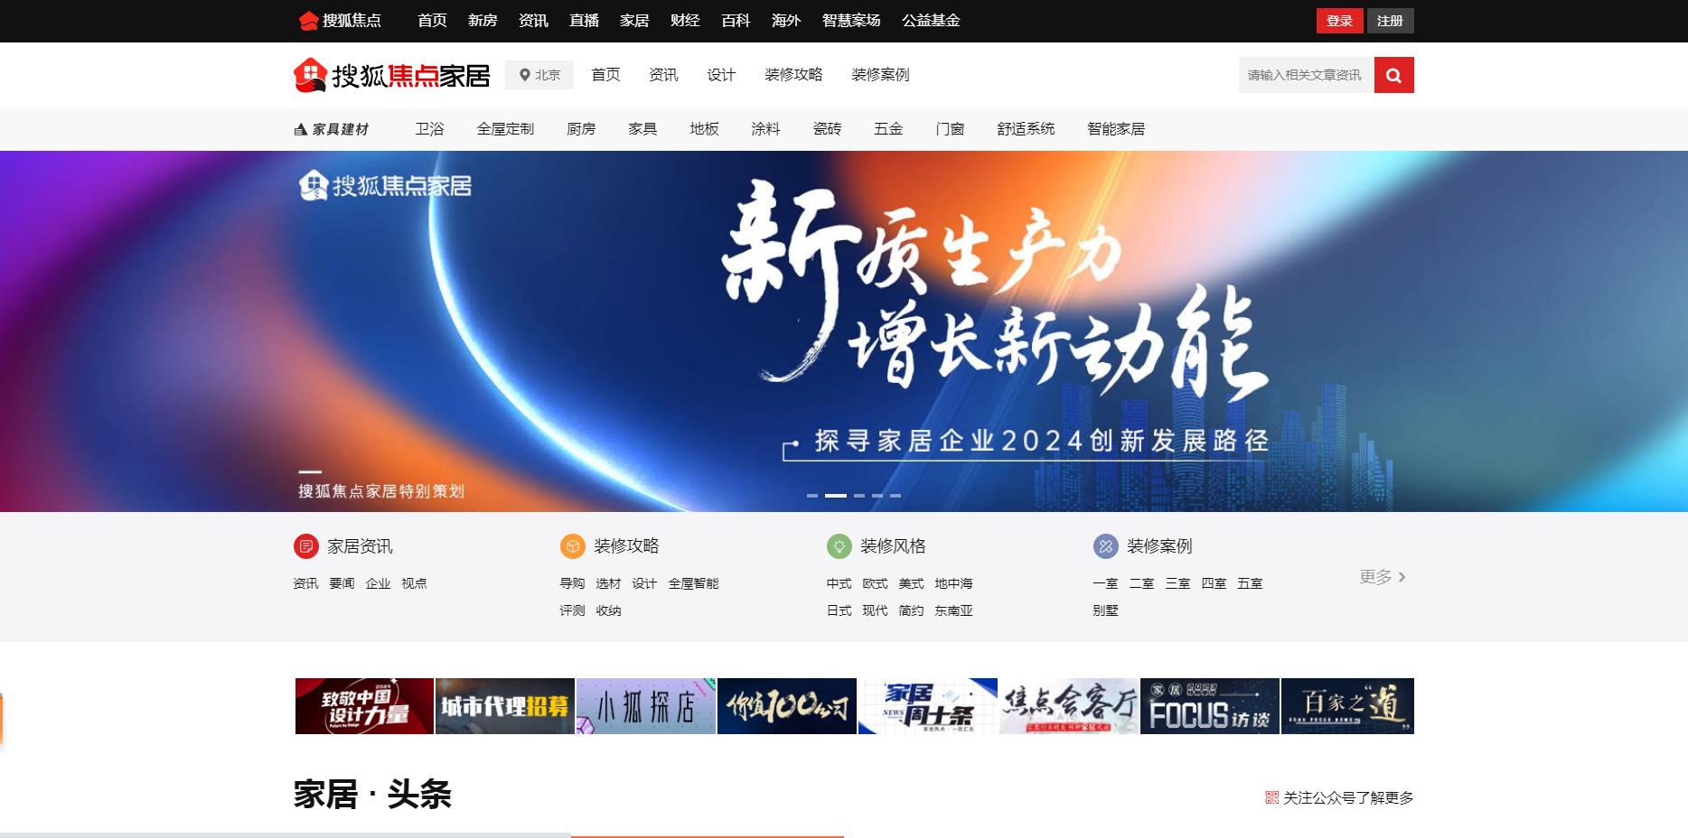This screenshot has width=1688, height=838.
Task: Click the red magnifier search button
Action: pos(1393,75)
